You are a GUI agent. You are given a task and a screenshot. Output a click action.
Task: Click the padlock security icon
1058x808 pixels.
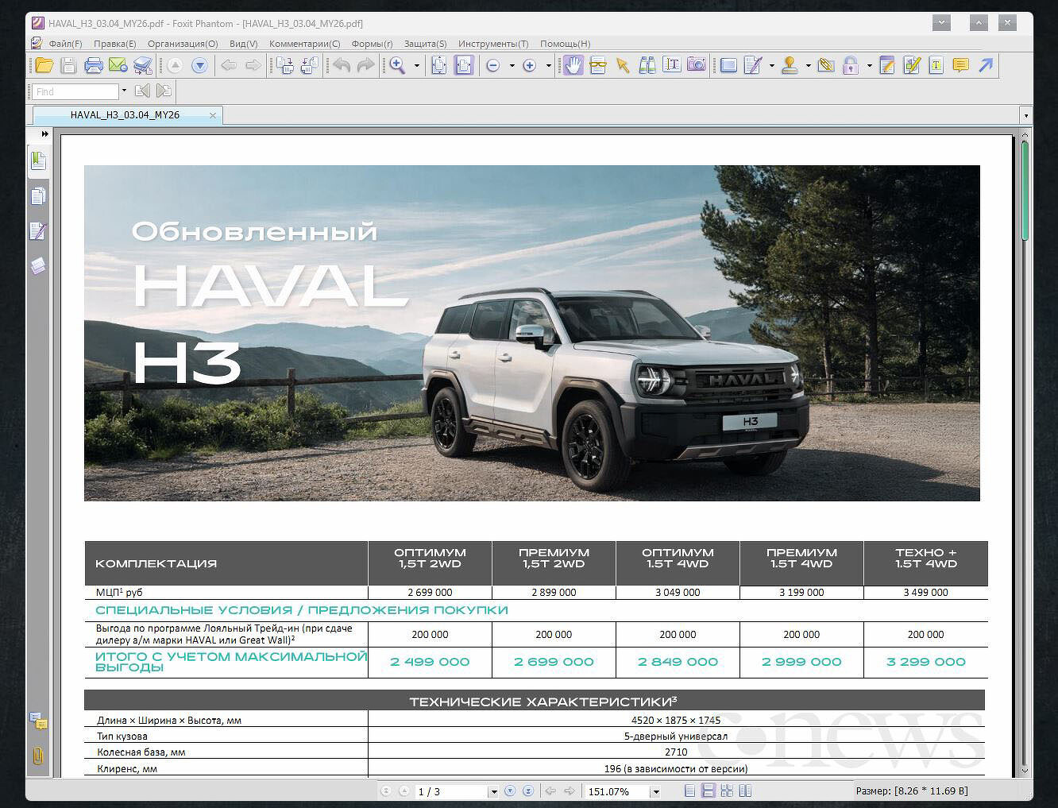coord(851,66)
